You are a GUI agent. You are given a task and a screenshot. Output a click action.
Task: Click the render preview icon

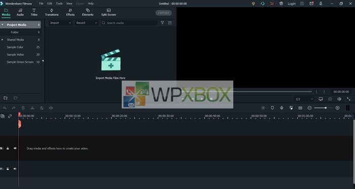pos(263,108)
